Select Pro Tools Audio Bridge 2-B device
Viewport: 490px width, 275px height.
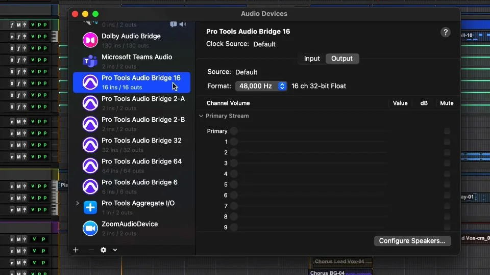[132, 124]
